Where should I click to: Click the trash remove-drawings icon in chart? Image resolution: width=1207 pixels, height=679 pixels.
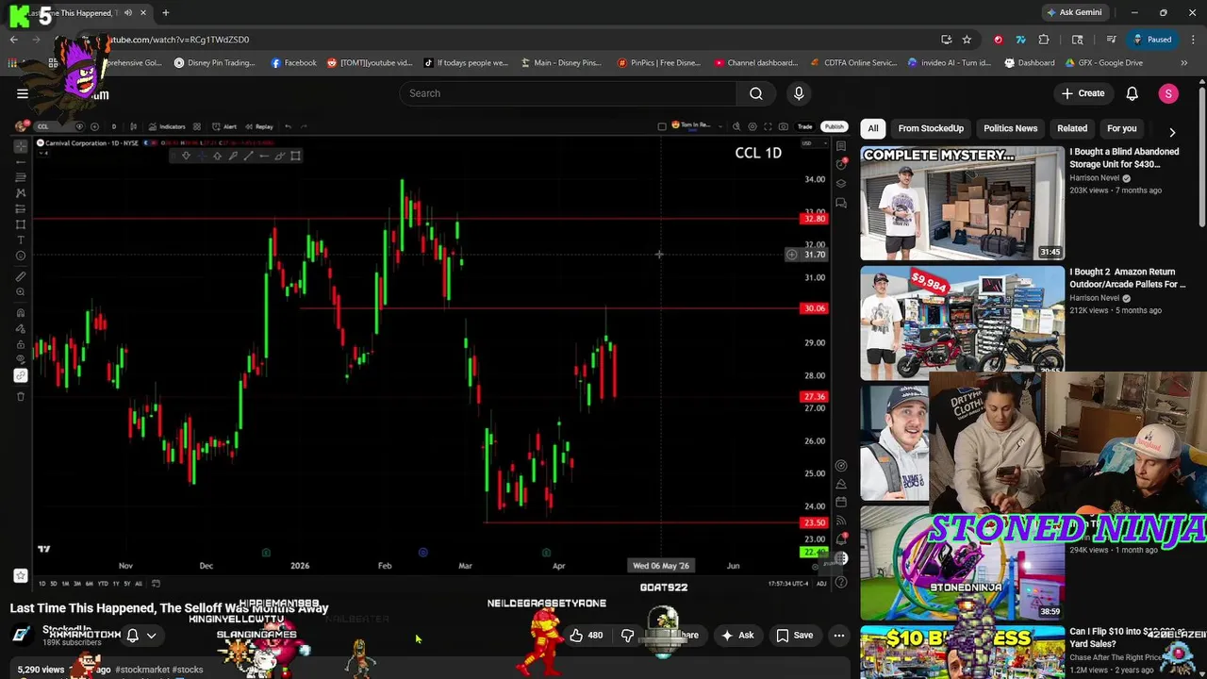click(21, 396)
